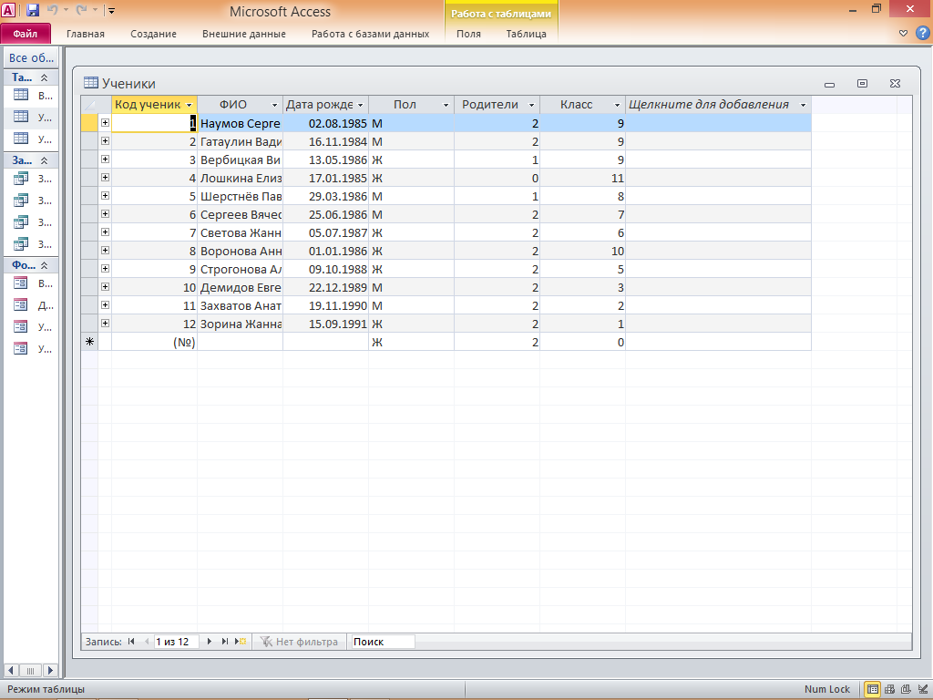933x700 pixels.
Task: Switch to the Таблица tab
Action: pyautogui.click(x=526, y=34)
